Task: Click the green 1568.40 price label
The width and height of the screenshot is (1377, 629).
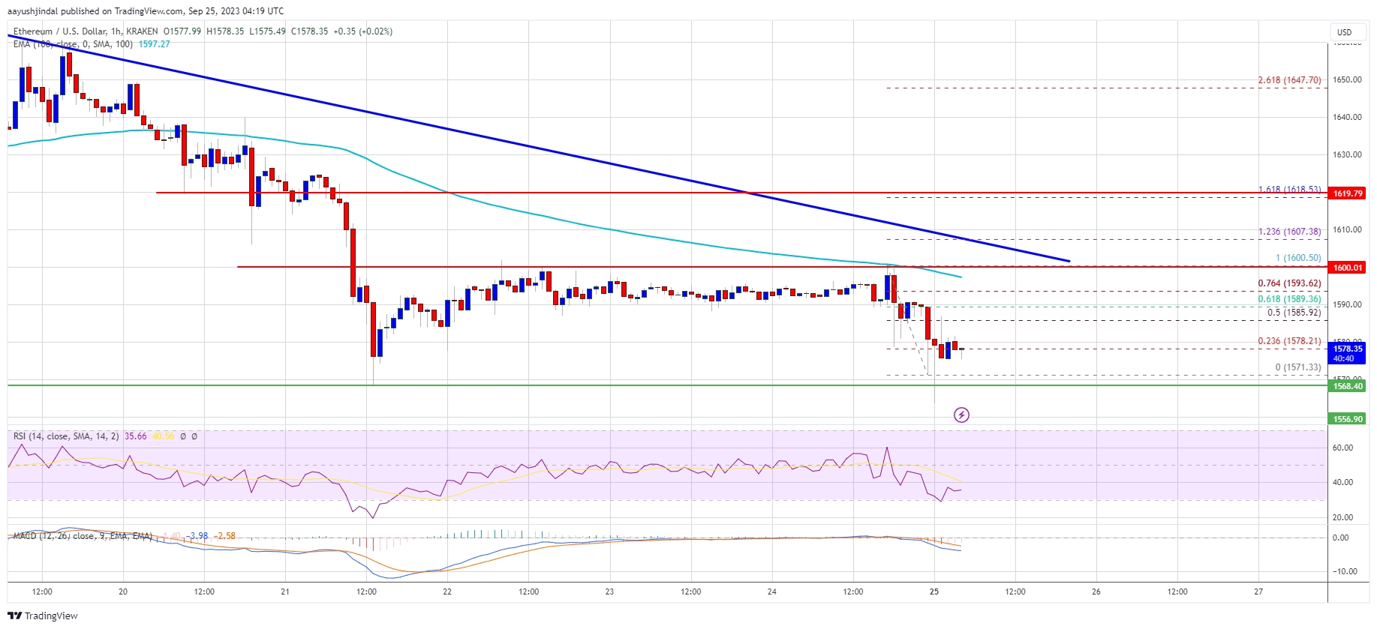Action: [x=1348, y=386]
